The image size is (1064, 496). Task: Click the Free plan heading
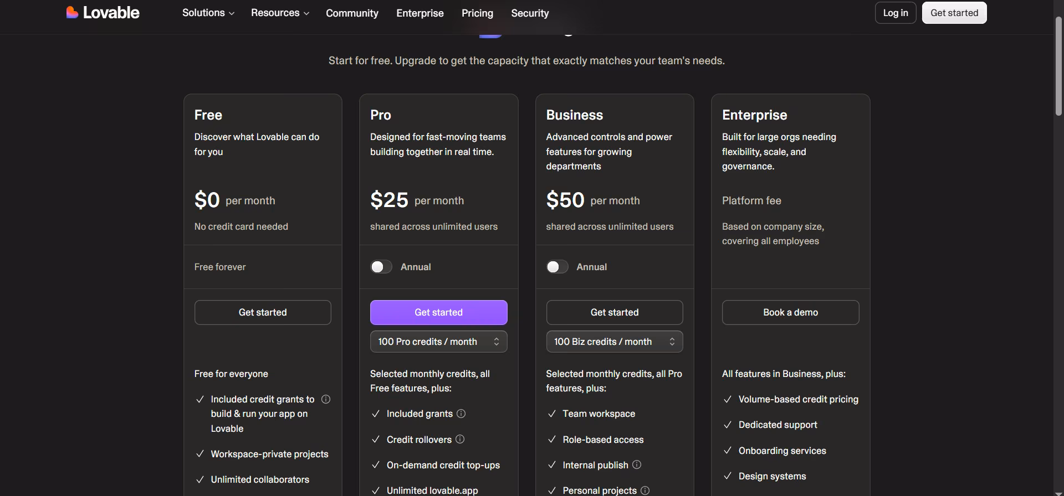(x=208, y=115)
